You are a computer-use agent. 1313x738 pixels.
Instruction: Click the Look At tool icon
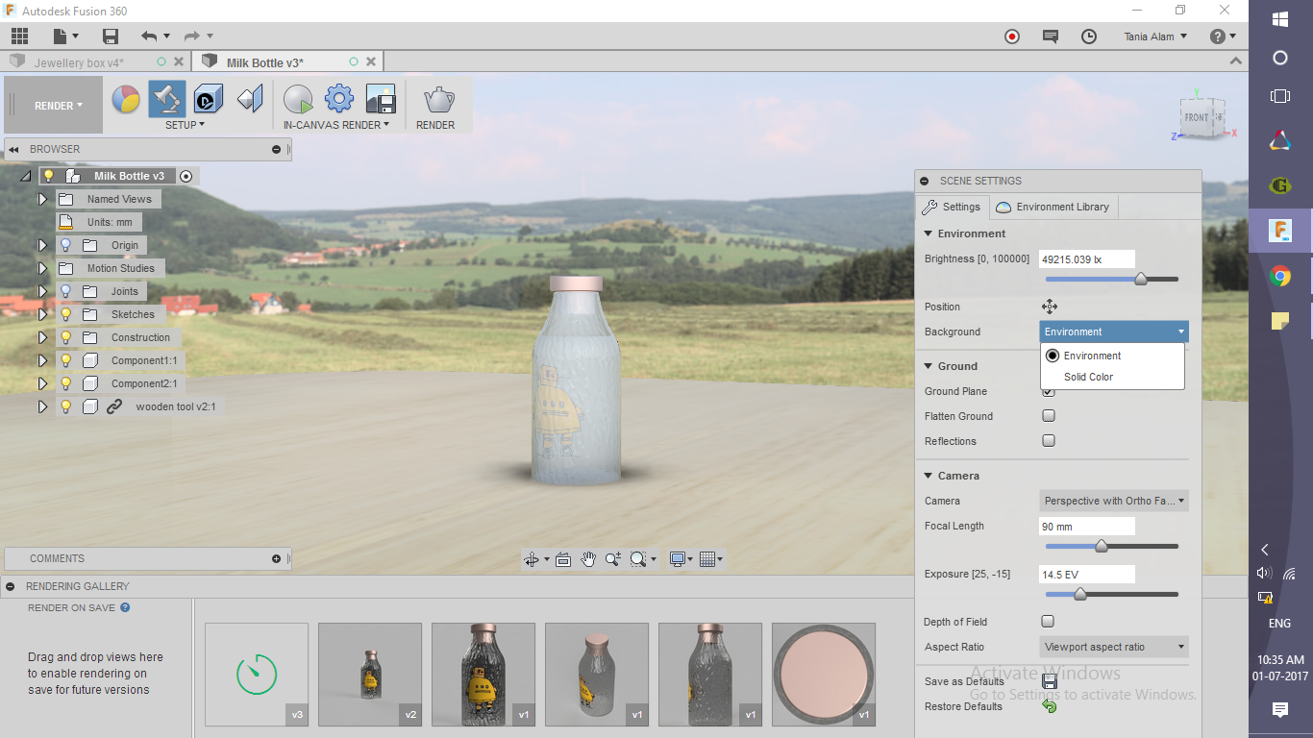pyautogui.click(x=563, y=558)
